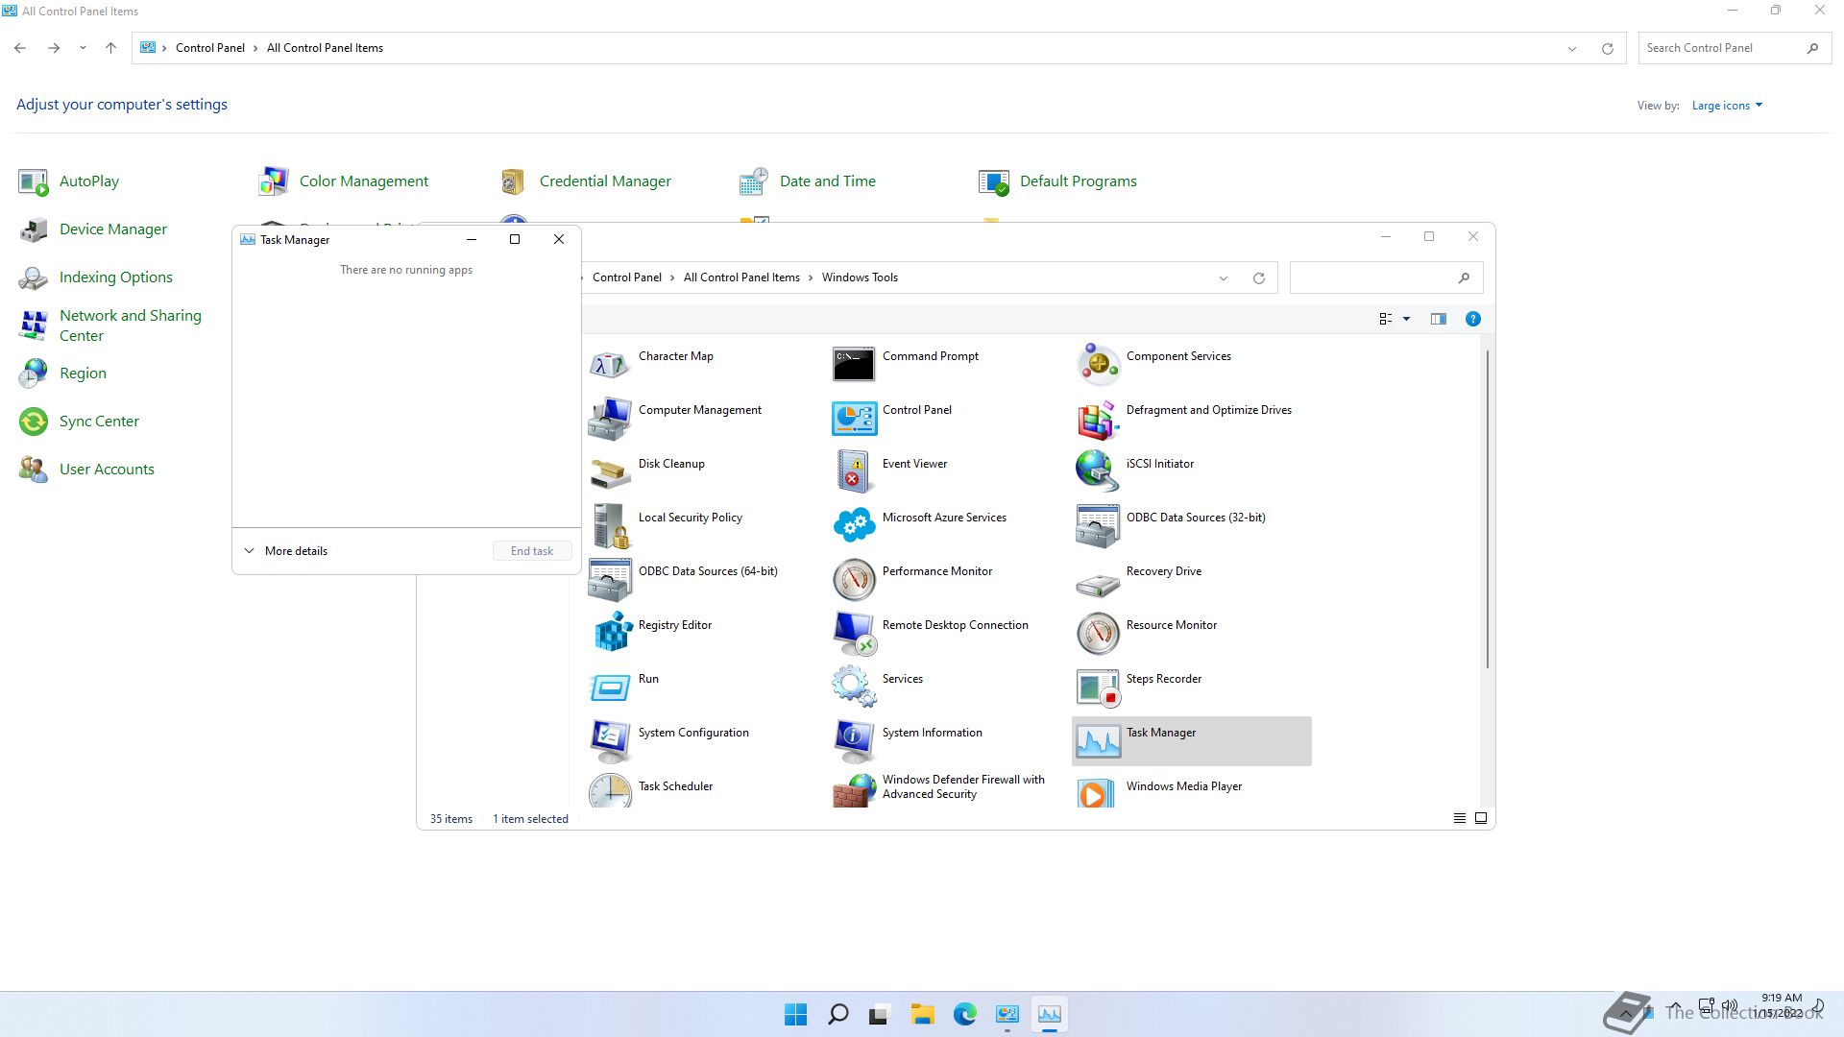The height and width of the screenshot is (1037, 1844).
Task: Expand More details in Task Manager
Action: coord(286,551)
